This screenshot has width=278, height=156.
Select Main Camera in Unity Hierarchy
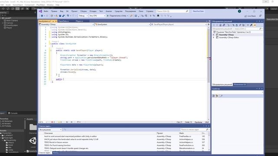pos(12,20)
